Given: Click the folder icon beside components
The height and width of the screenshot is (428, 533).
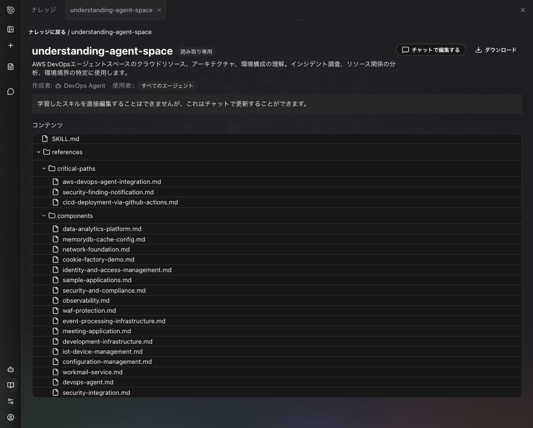Looking at the screenshot, I should pyautogui.click(x=52, y=216).
